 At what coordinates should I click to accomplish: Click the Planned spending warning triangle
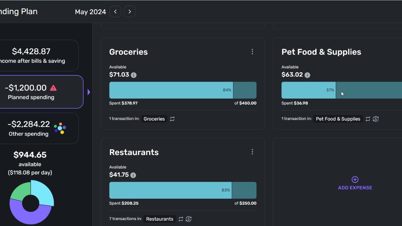(53, 88)
